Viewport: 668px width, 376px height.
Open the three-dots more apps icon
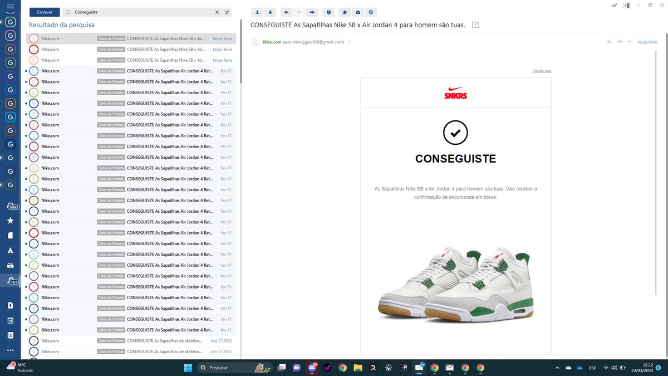tap(10, 350)
